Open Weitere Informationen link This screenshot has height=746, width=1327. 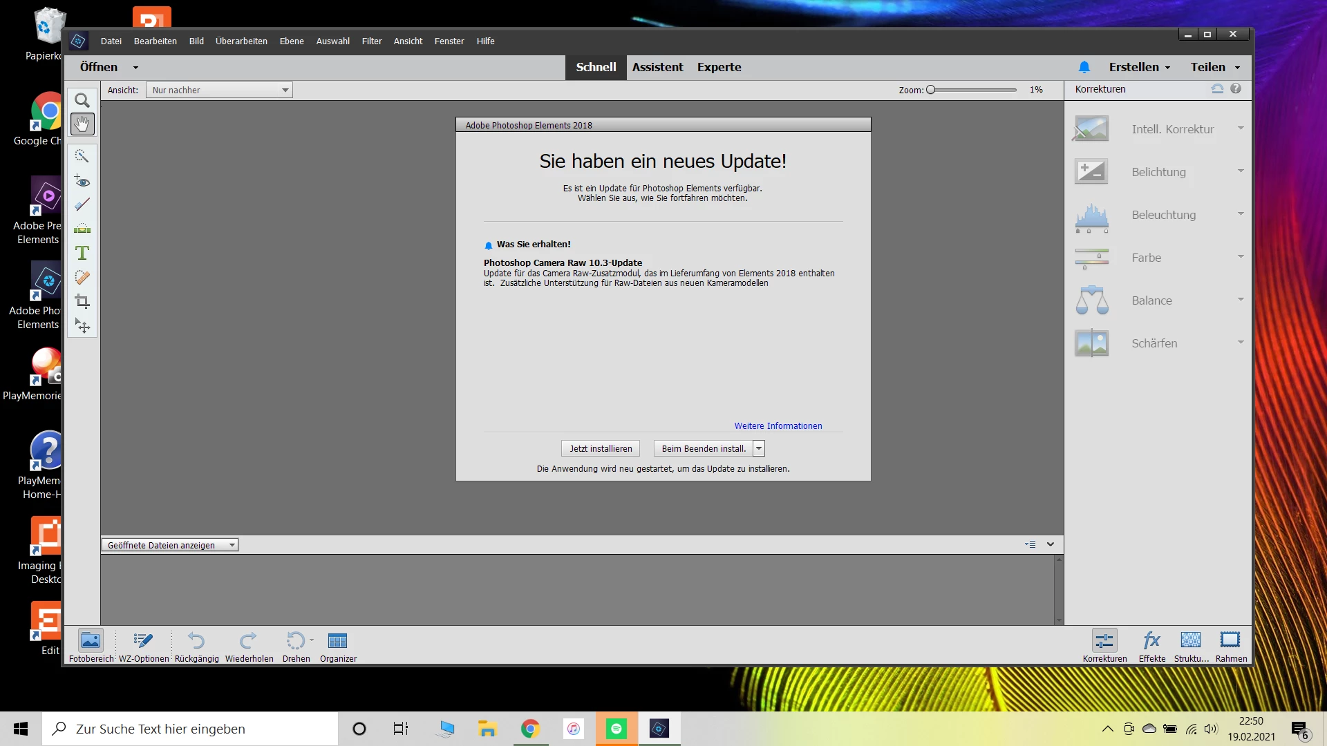click(778, 425)
